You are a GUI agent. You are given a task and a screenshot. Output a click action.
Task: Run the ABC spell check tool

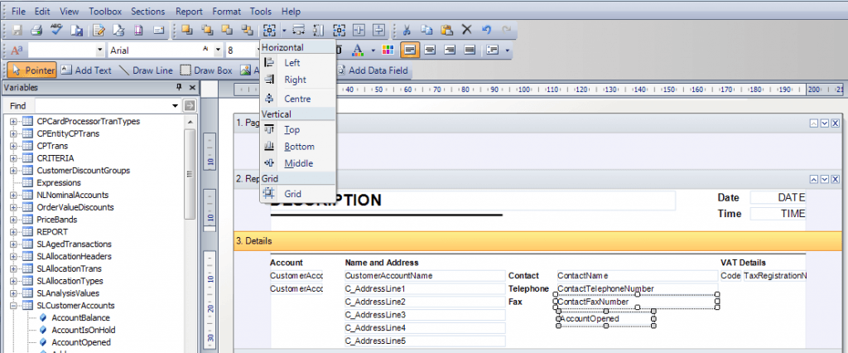(x=57, y=30)
